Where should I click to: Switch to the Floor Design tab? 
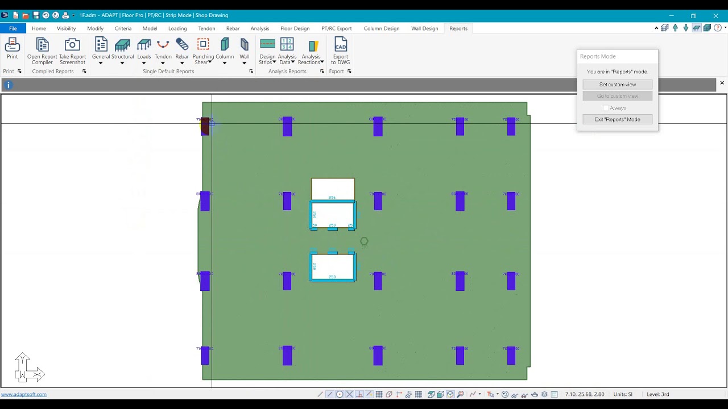[x=295, y=28]
